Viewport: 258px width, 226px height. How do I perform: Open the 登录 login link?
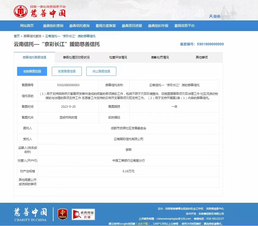[217, 16]
